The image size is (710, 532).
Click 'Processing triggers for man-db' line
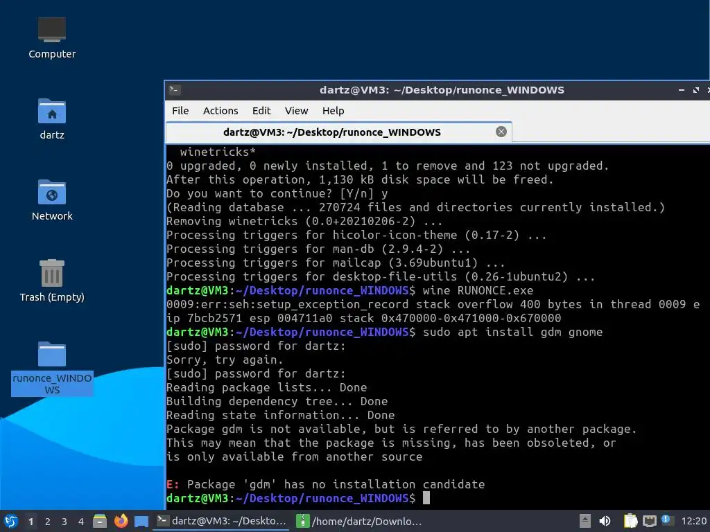[x=318, y=249]
